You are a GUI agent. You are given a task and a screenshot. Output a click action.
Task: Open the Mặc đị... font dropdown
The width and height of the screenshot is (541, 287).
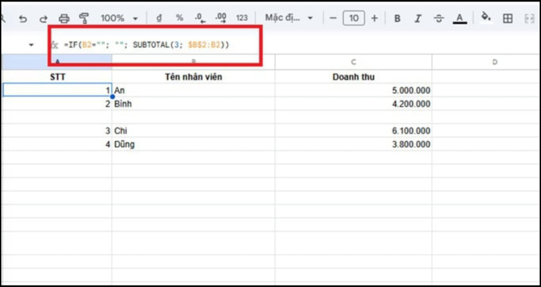tap(289, 18)
